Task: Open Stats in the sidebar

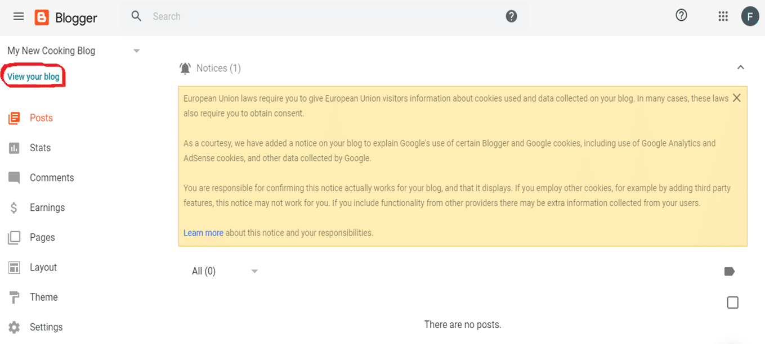Action: click(x=40, y=148)
